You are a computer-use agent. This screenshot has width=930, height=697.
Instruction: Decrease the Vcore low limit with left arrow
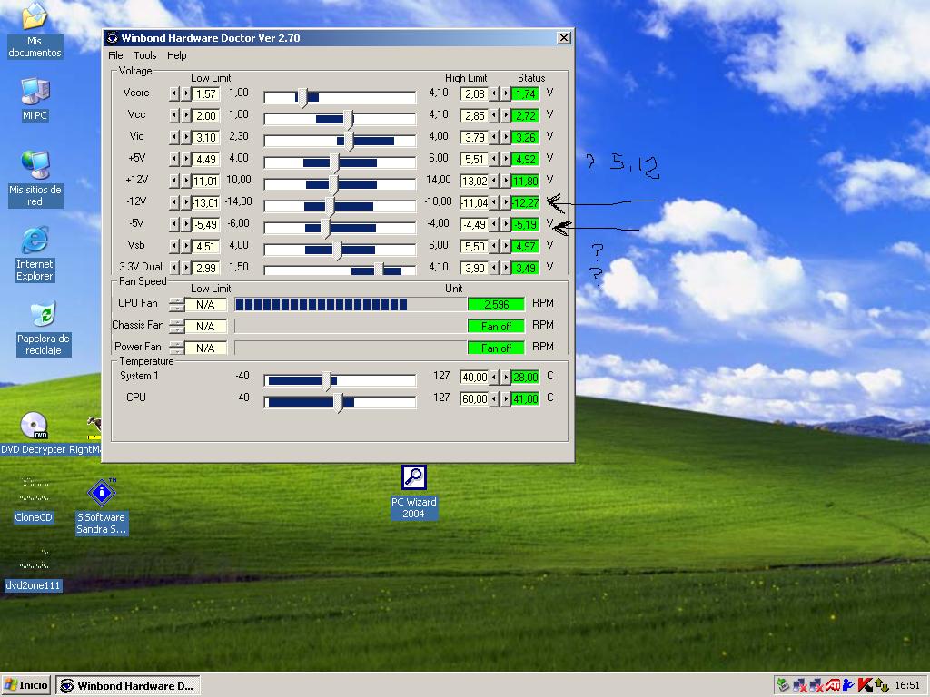point(174,93)
